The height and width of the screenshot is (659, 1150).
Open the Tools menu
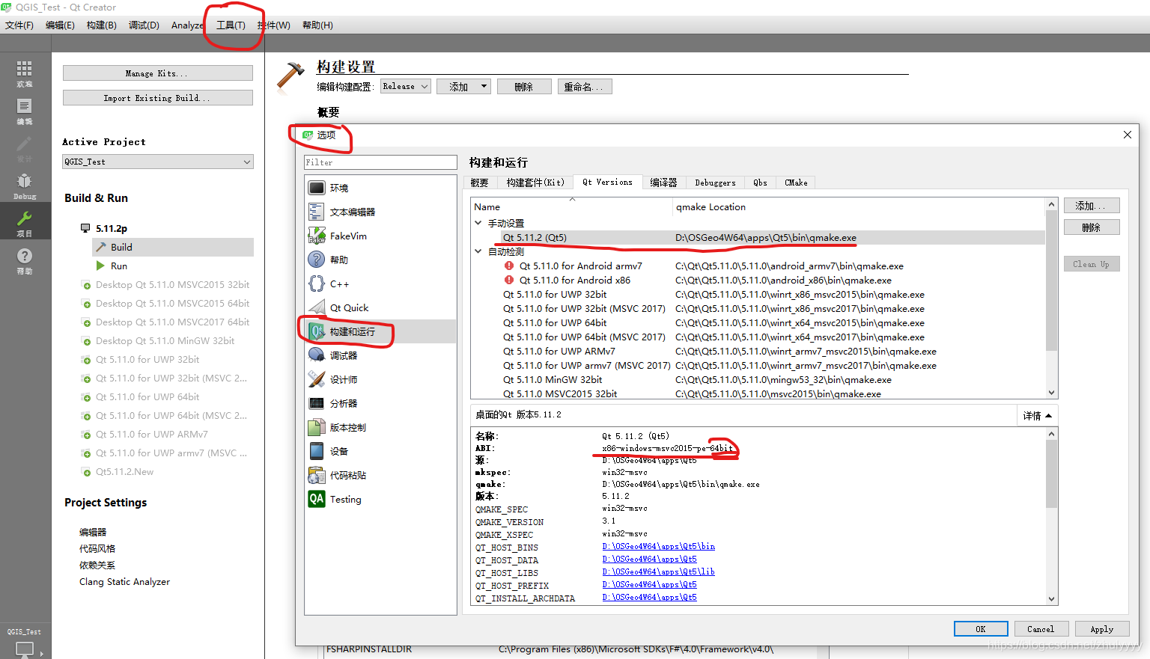tap(231, 25)
